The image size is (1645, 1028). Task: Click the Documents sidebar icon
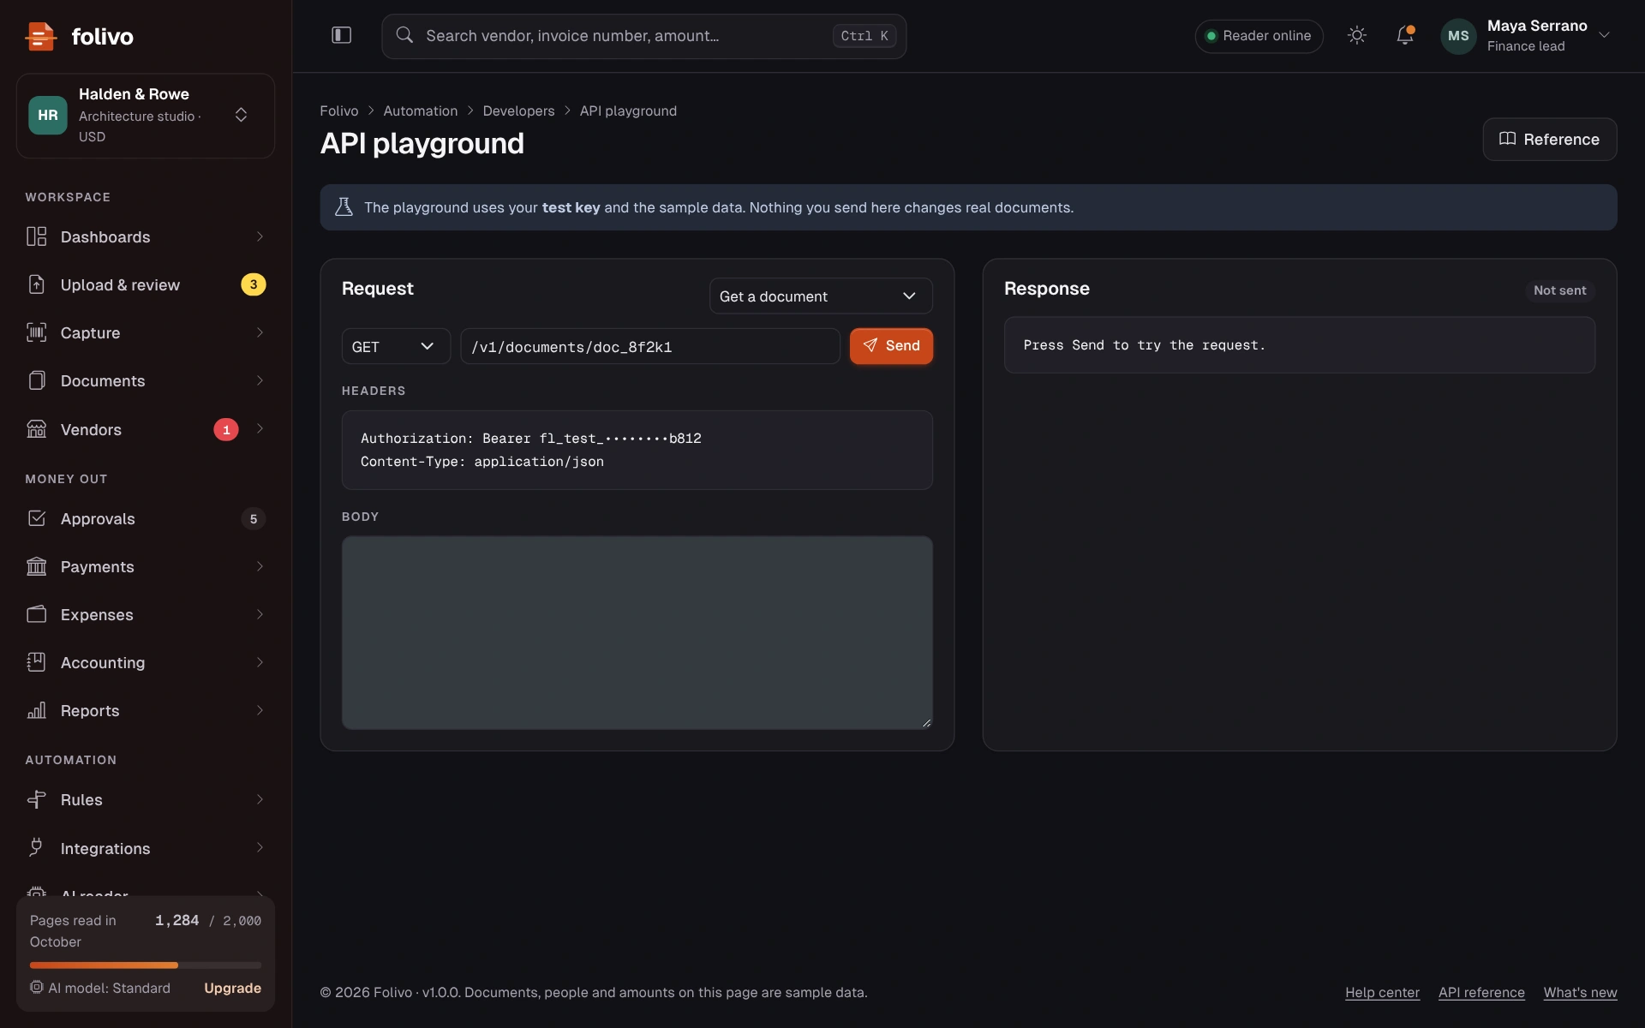(36, 380)
